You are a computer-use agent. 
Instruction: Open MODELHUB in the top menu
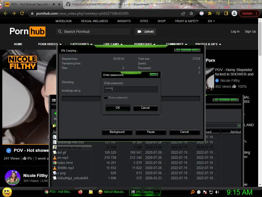click(63, 21)
